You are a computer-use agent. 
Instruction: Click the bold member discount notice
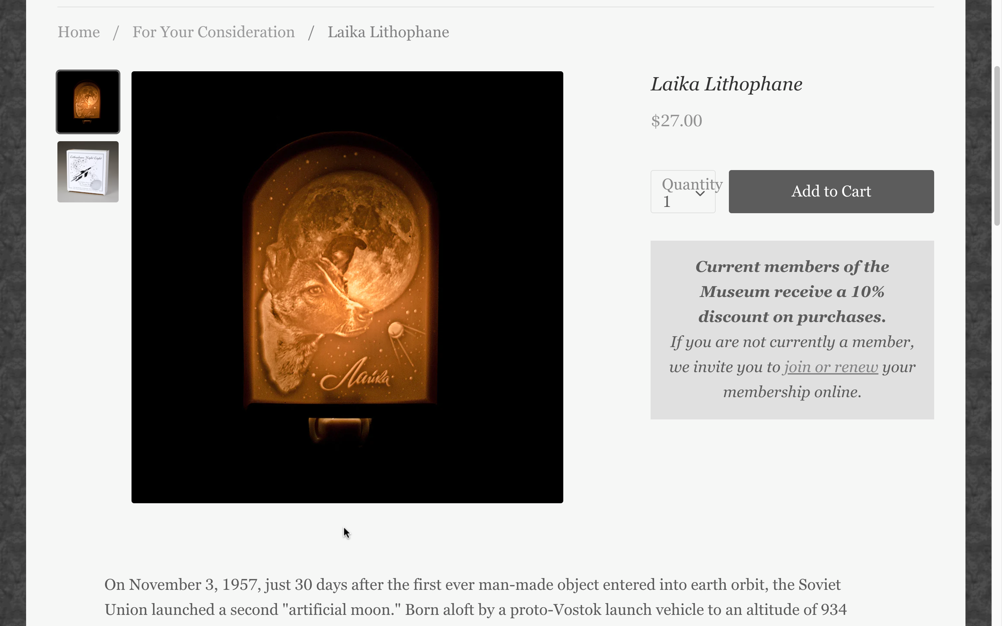pyautogui.click(x=792, y=292)
